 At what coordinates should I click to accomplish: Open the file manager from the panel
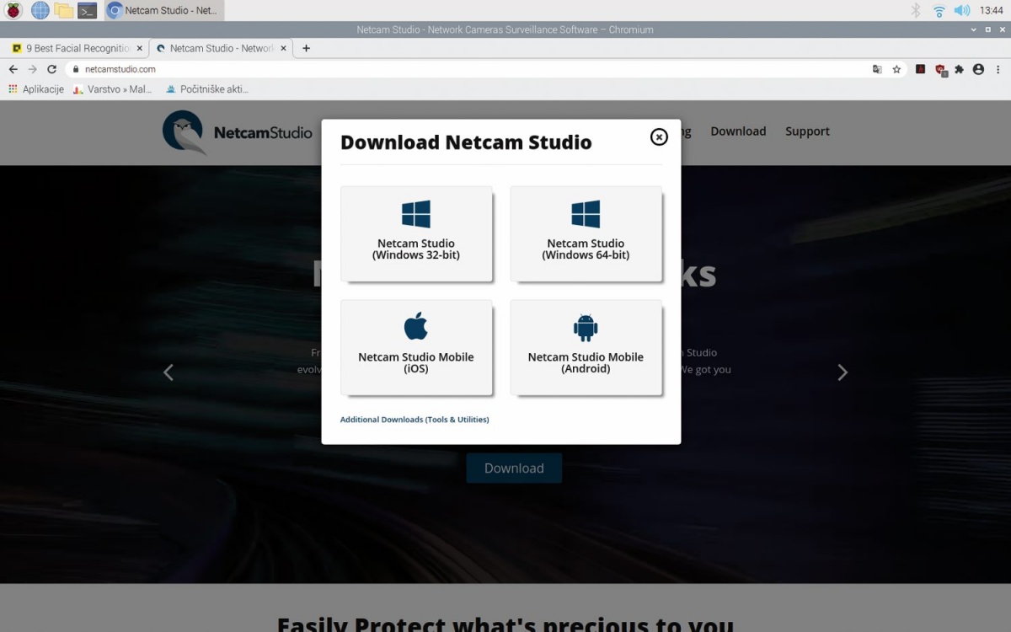point(63,10)
